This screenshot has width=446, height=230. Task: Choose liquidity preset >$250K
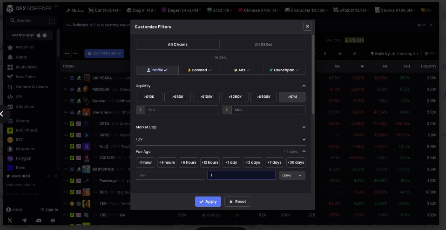click(235, 97)
